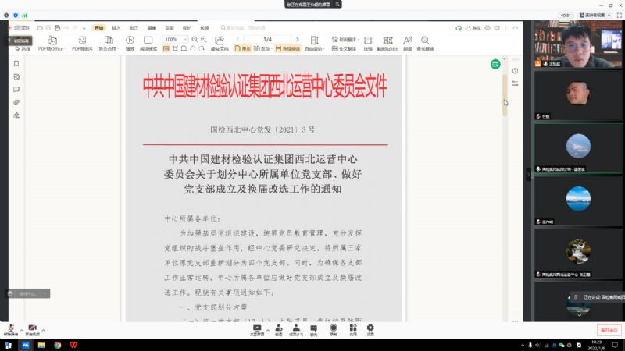The image size is (625, 351).
Task: Switch to the 插入 ribbon tab
Action: tap(116, 27)
